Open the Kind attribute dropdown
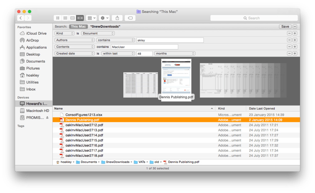This screenshot has width=315, height=193. pos(64,33)
